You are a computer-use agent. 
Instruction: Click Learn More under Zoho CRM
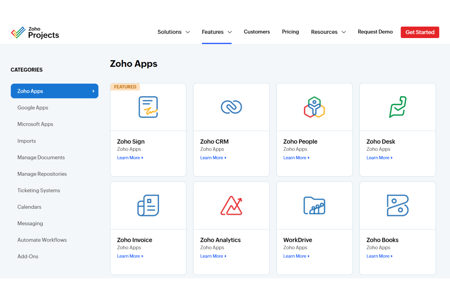point(213,158)
